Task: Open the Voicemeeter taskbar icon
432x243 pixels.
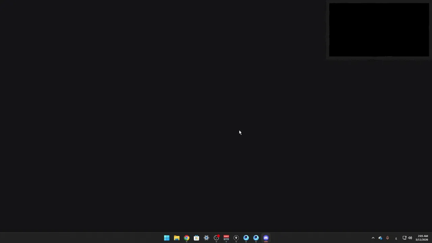Action: [x=226, y=238]
